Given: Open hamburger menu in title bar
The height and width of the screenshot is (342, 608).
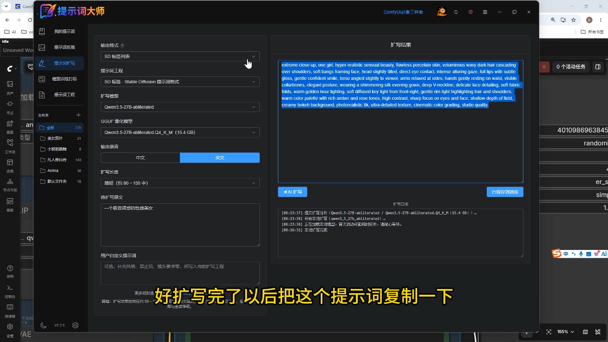Looking at the screenshot, I should click(485, 12).
